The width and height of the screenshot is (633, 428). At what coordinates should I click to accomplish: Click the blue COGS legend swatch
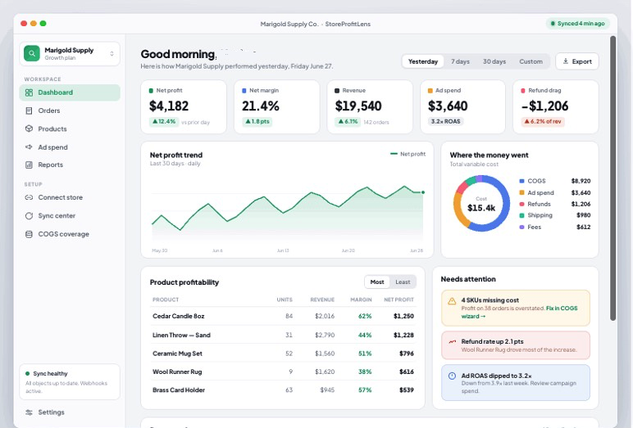tap(521, 182)
